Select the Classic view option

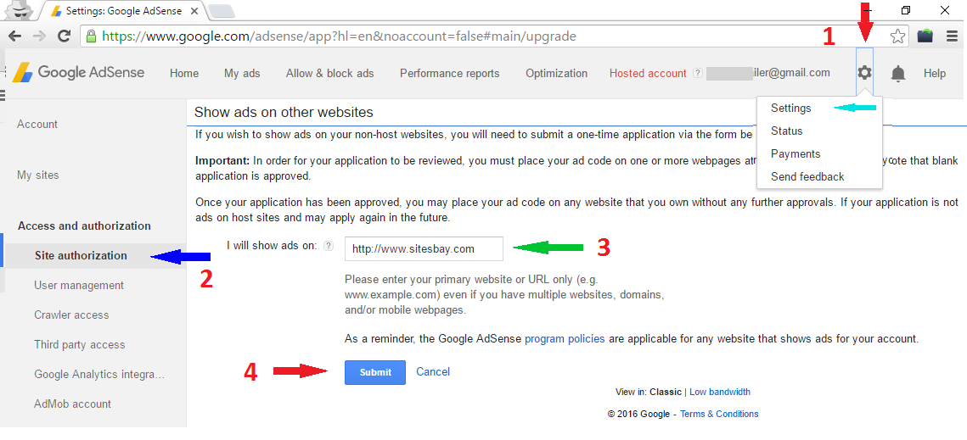(666, 392)
